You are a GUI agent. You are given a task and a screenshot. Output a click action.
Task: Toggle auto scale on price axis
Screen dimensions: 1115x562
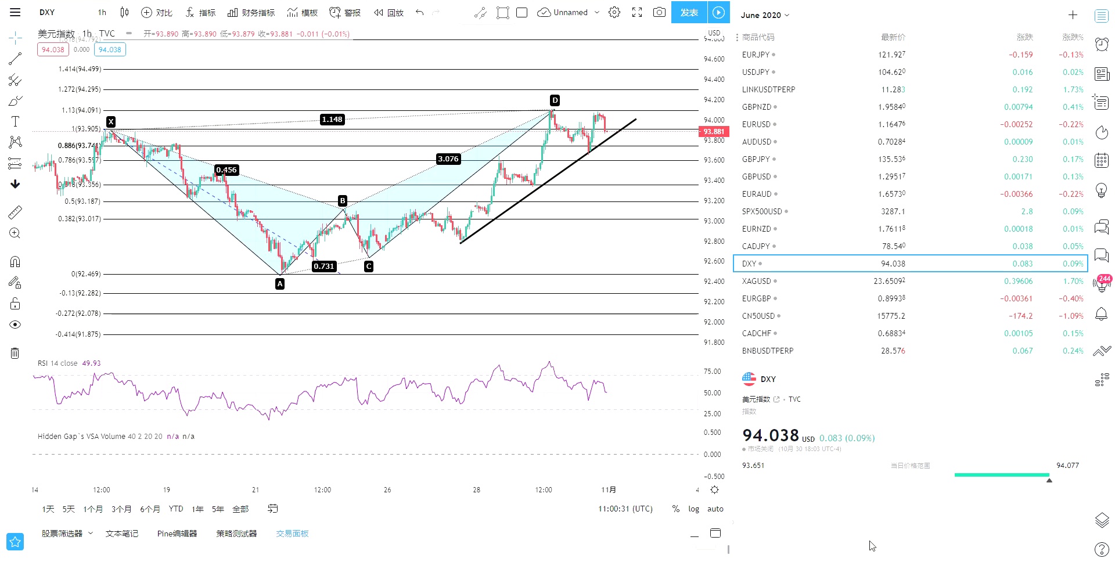point(715,509)
